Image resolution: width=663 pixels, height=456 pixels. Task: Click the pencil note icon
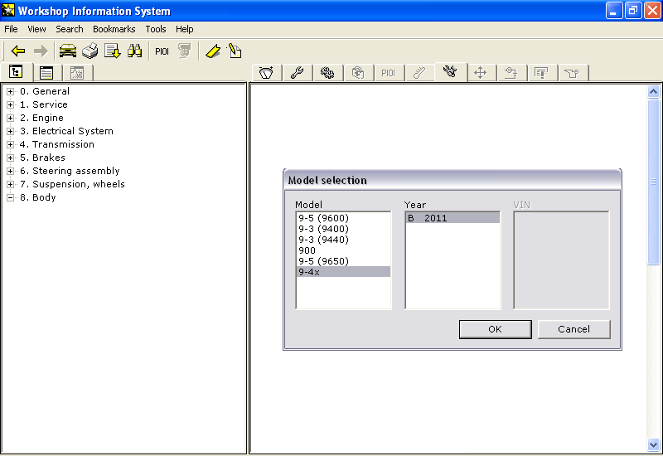click(235, 51)
